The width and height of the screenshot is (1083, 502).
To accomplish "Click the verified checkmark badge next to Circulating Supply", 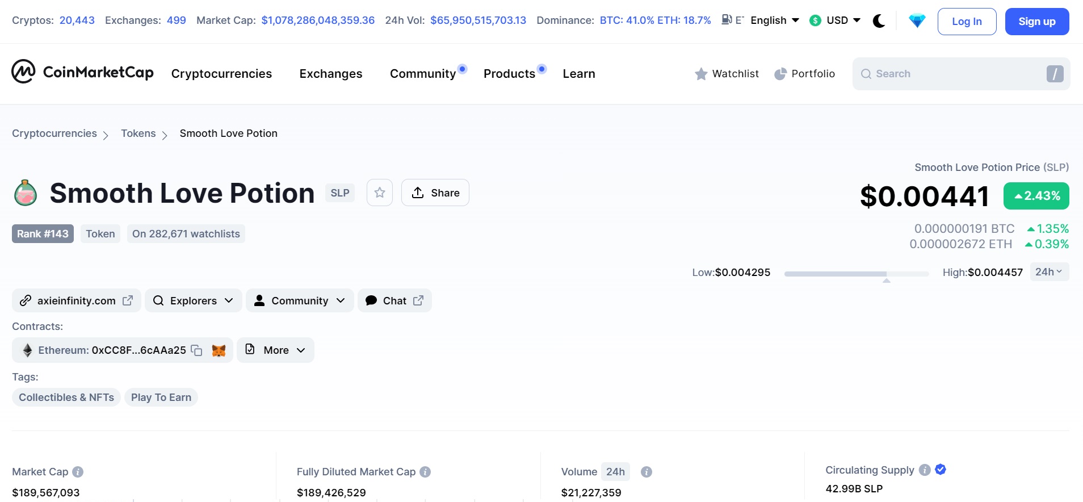I will tap(941, 469).
